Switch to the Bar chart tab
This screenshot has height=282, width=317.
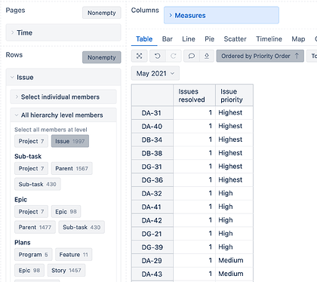(x=168, y=39)
